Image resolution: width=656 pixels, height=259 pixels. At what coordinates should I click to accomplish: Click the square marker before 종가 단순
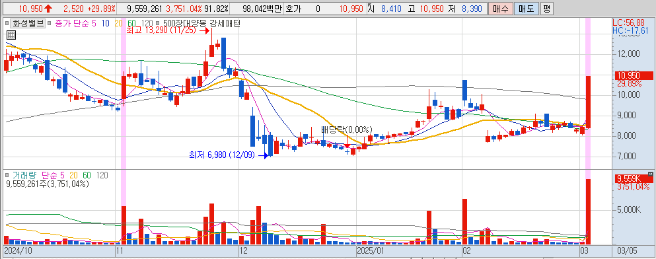point(50,23)
